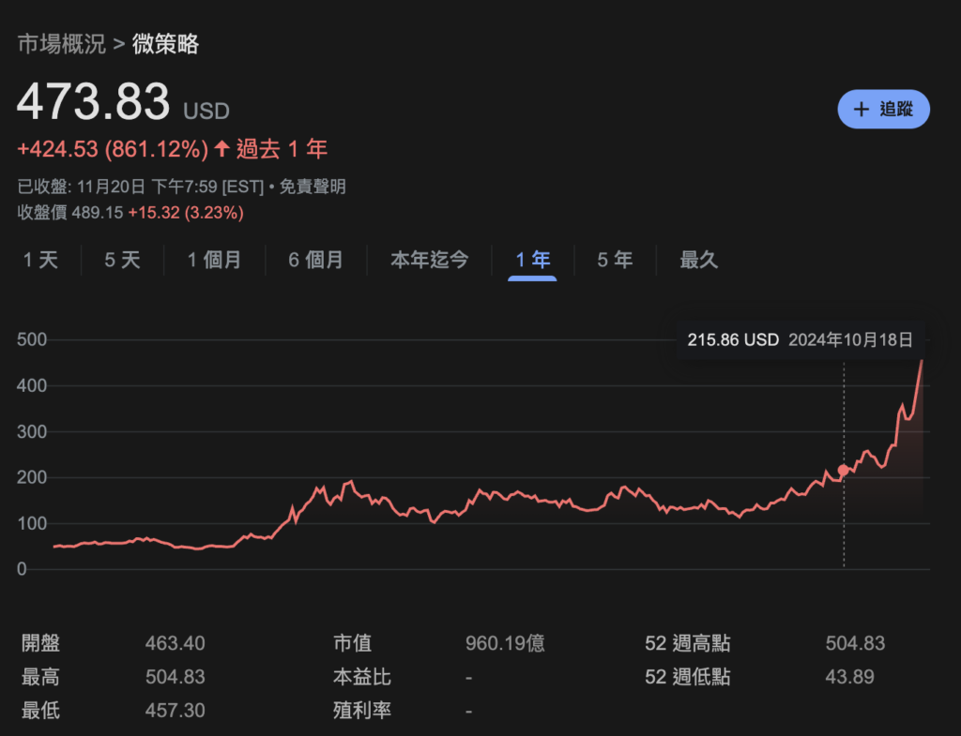Click the plus icon on the 追蹤 button
This screenshot has width=961, height=736.
[x=861, y=110]
